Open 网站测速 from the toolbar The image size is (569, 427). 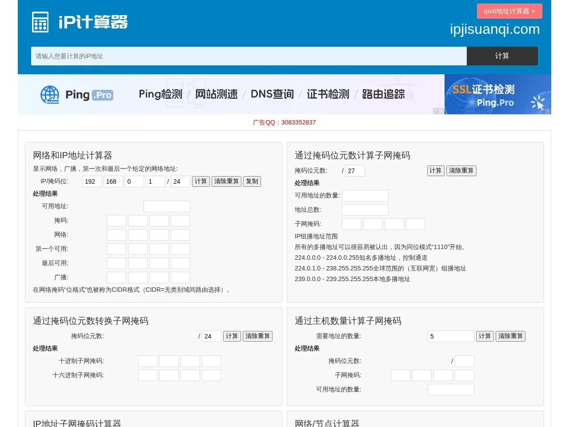[216, 94]
